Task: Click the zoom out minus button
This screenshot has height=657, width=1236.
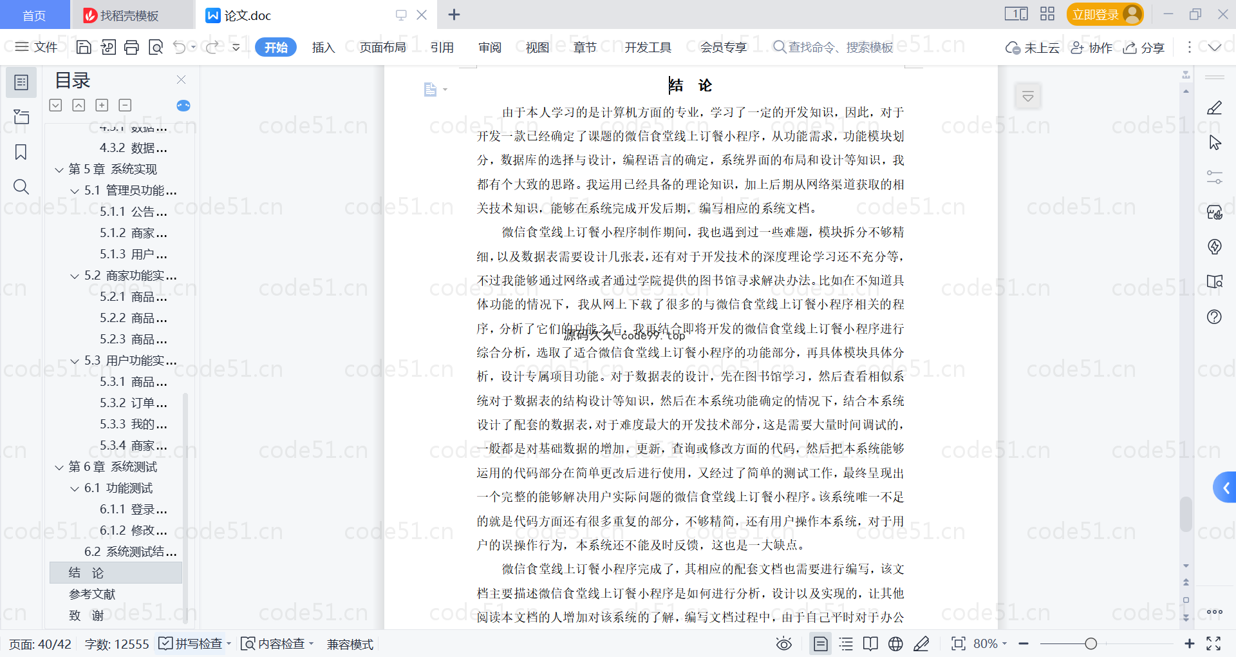Action: click(1024, 643)
